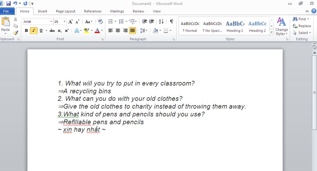Click the Increase Indent icon
Image resolution: width=317 pixels, height=171 pixels.
click(x=151, y=22)
